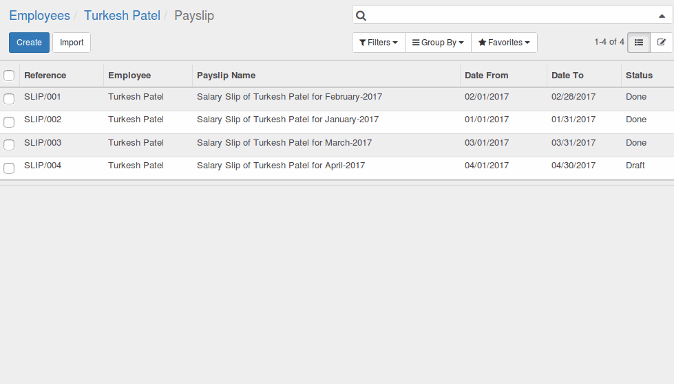The image size is (674, 384).
Task: Go to Turkesh Patel breadcrumb link
Action: click(x=122, y=15)
